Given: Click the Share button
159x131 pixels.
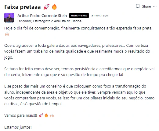Looking at the screenshot, I should point(146,6).
